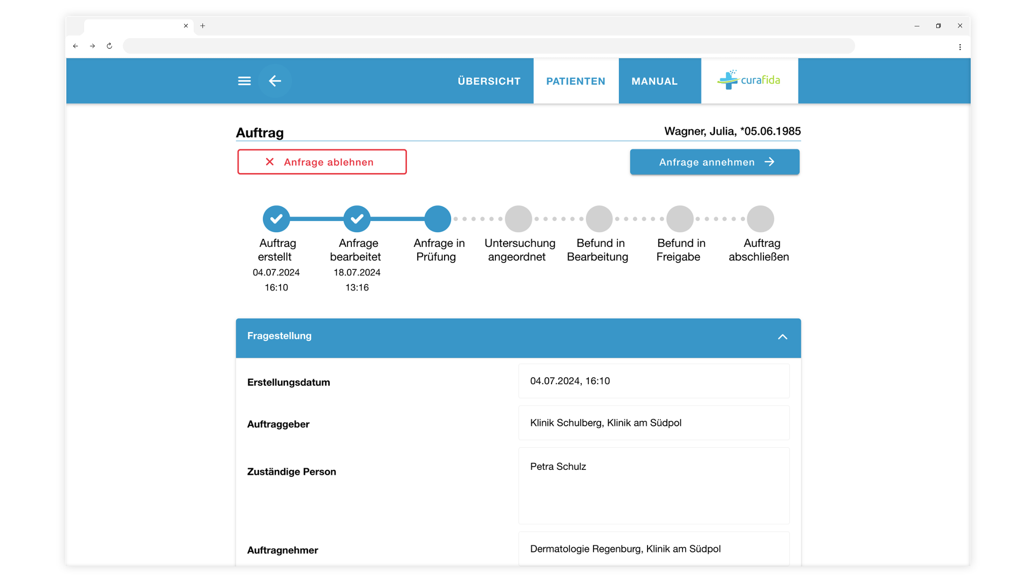Screen dimensions: 1036x582
Task: Select the Befund in Bearbeitung step circle
Action: [599, 219]
